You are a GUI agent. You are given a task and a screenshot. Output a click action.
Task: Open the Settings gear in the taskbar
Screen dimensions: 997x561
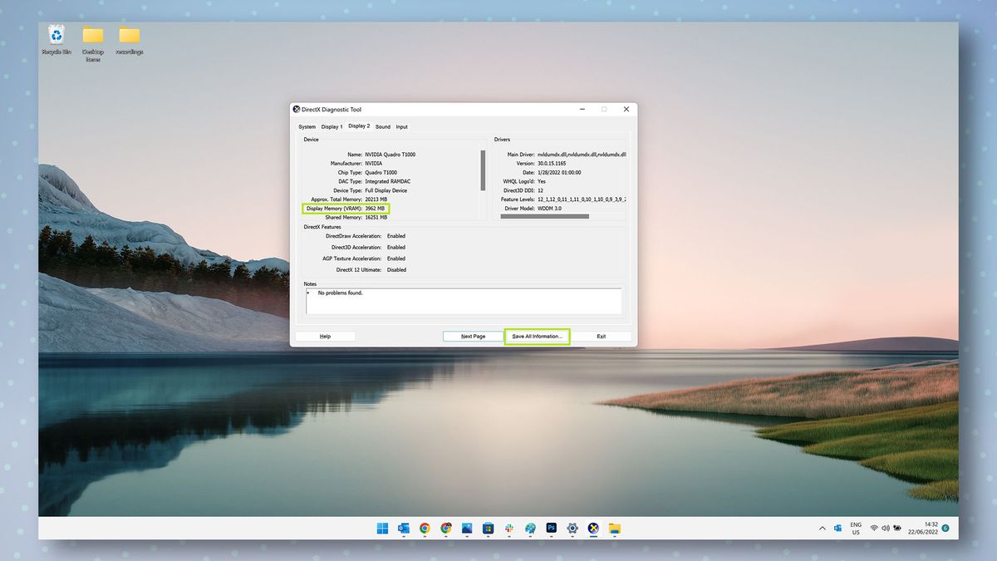pyautogui.click(x=572, y=529)
